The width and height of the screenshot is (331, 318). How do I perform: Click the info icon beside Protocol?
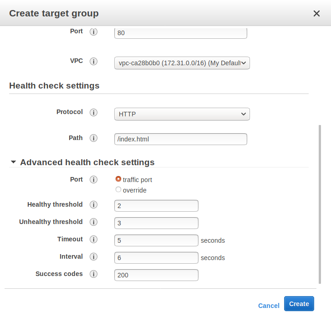pyautogui.click(x=93, y=112)
